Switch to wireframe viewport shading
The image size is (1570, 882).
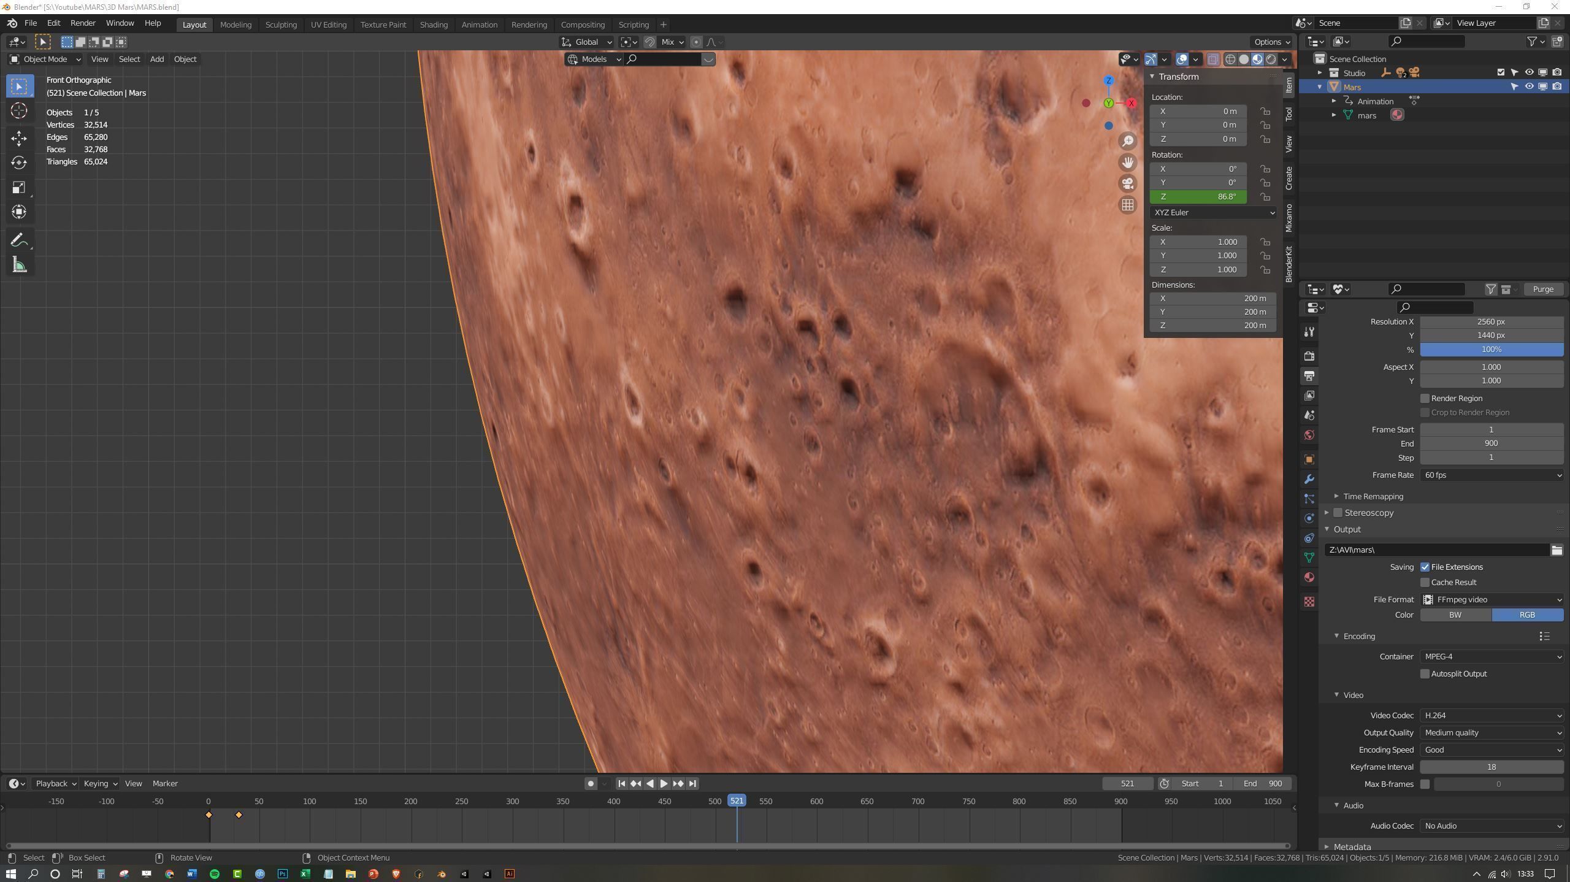pyautogui.click(x=1230, y=59)
